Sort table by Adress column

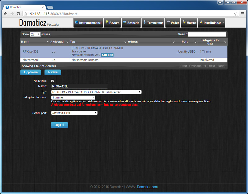(x=151, y=42)
